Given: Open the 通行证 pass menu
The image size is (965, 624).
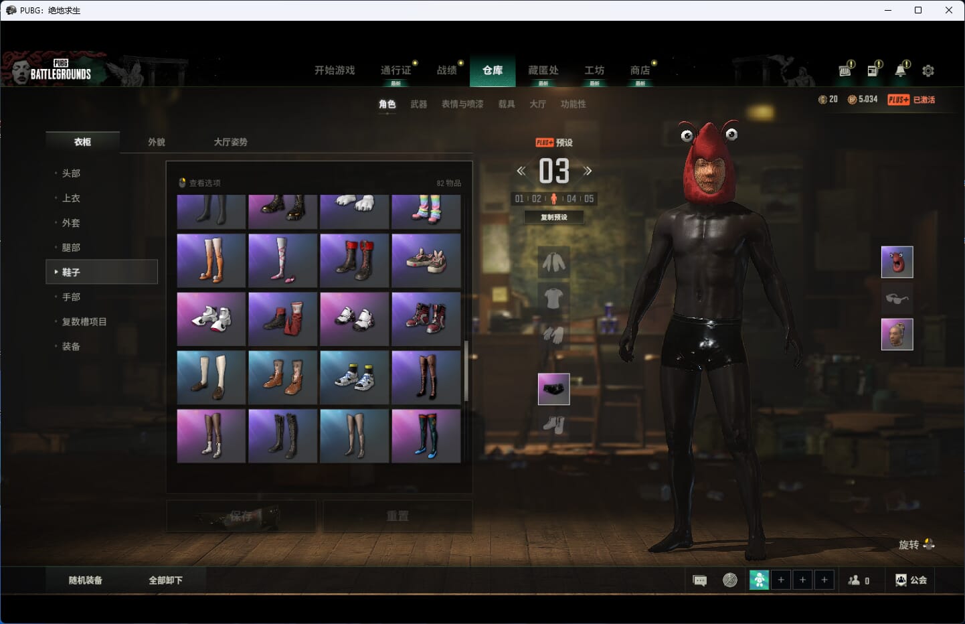Looking at the screenshot, I should (x=396, y=70).
